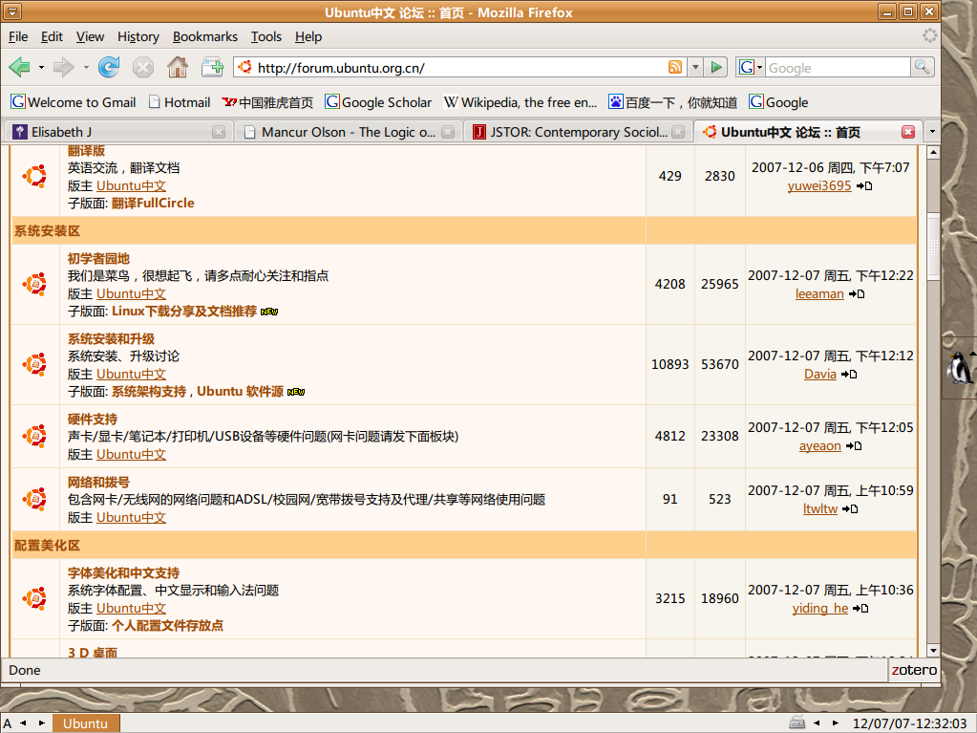Click the printer icon in the bottom panel
The width and height of the screenshot is (977, 733).
(796, 723)
